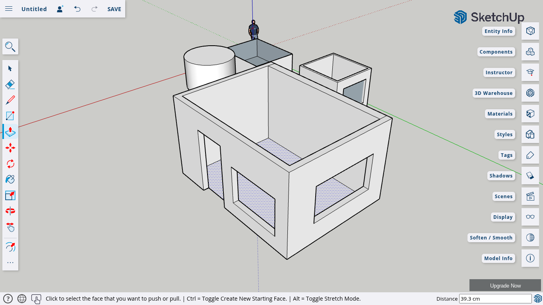Choose the Move tool
Viewport: 543px width, 305px height.
coord(10,148)
